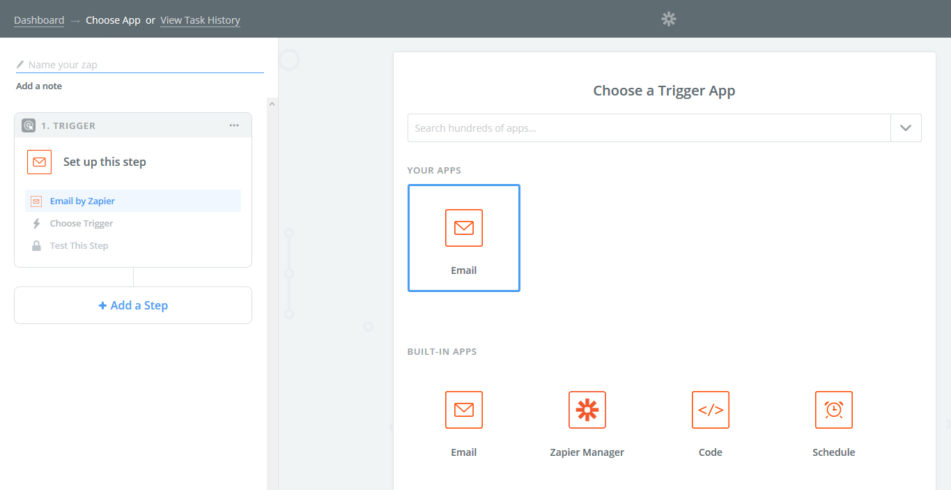Viewport: 951px width, 490px height.
Task: Open View Task History link
Action: (200, 20)
